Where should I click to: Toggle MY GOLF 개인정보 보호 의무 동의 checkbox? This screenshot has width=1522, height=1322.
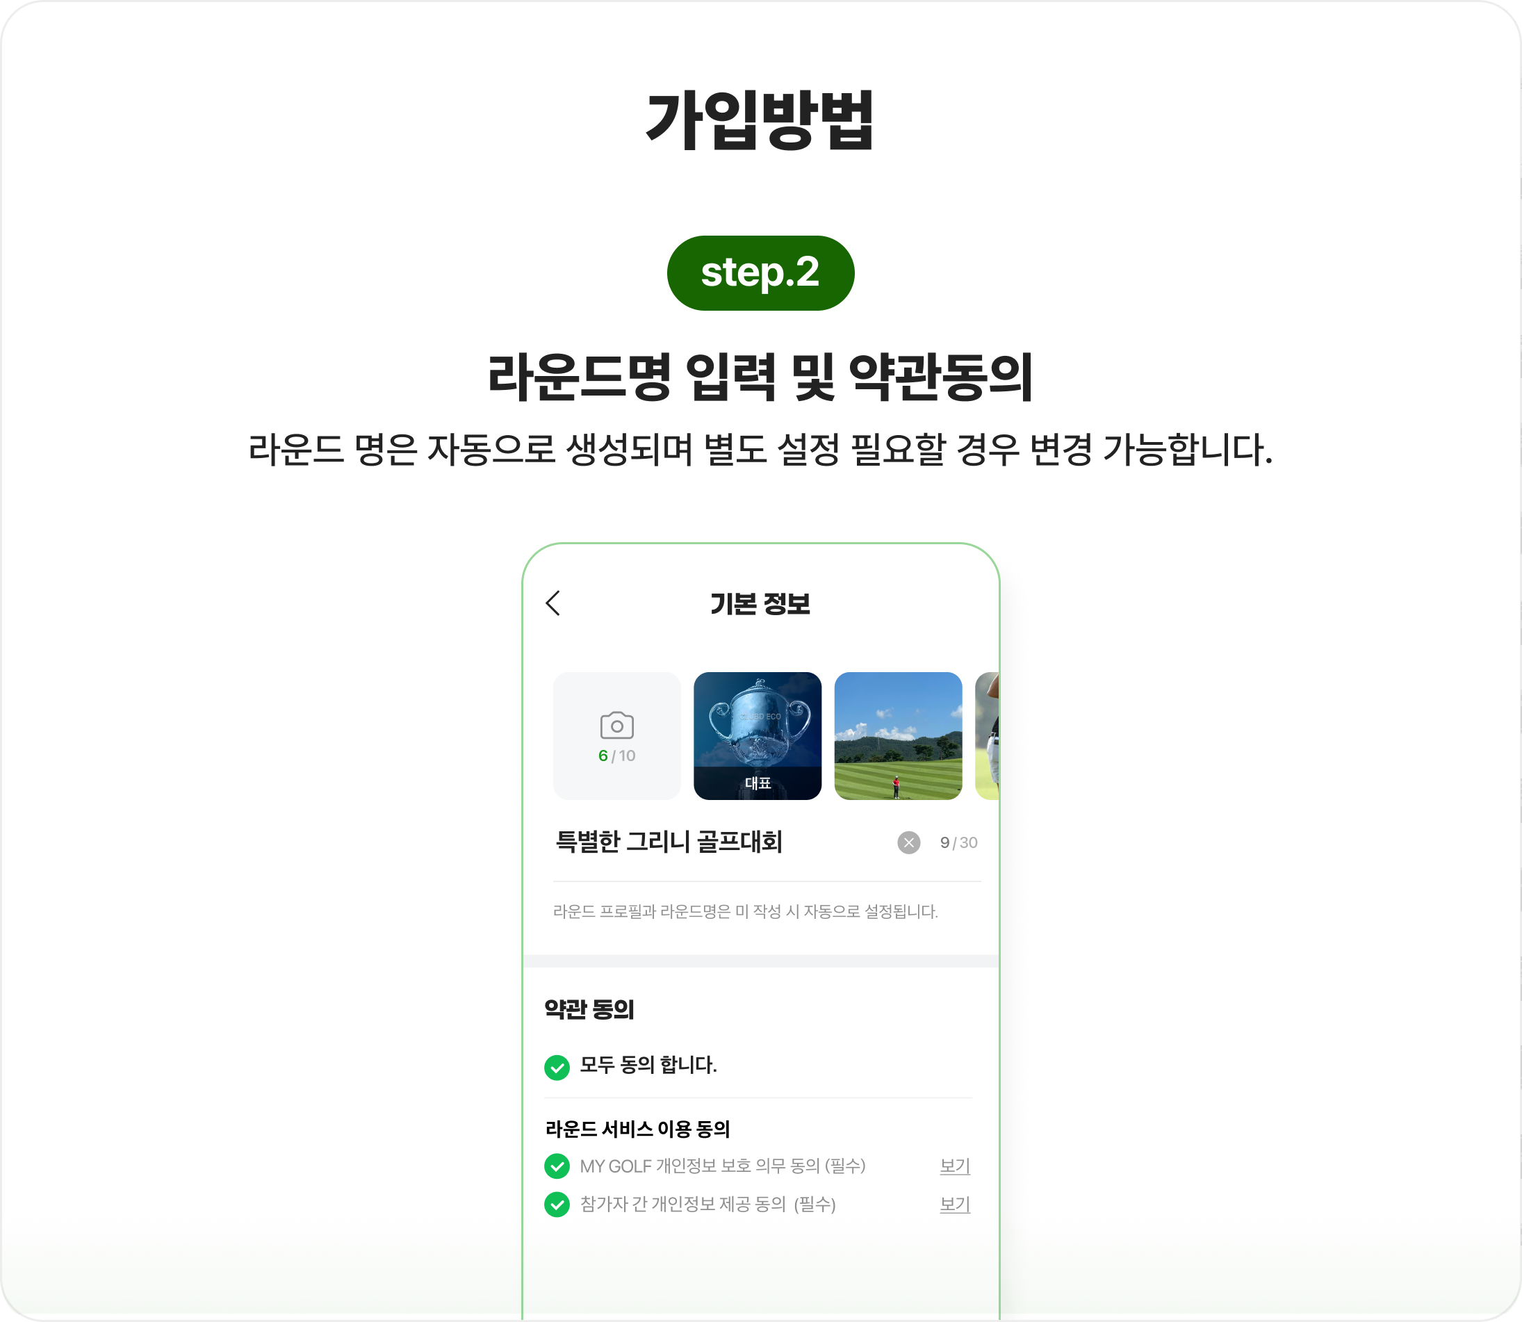[557, 1166]
